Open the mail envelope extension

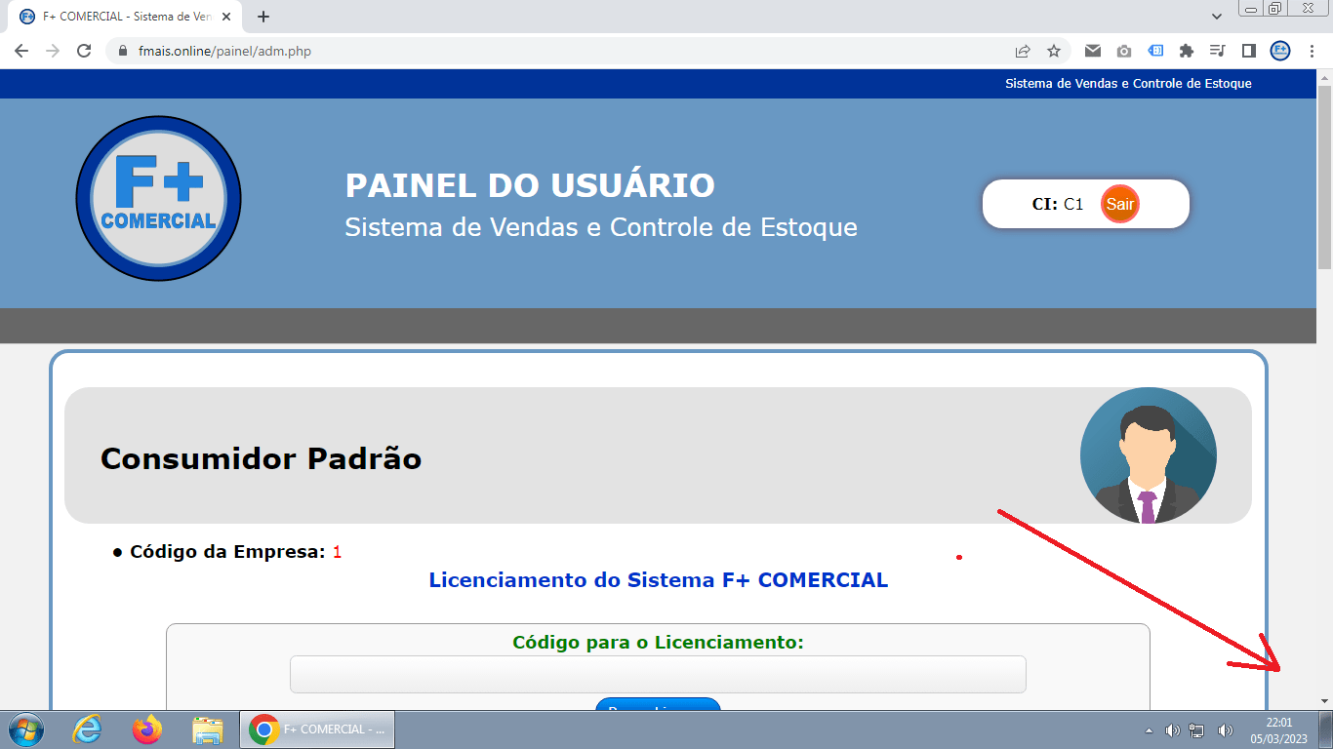click(1093, 51)
